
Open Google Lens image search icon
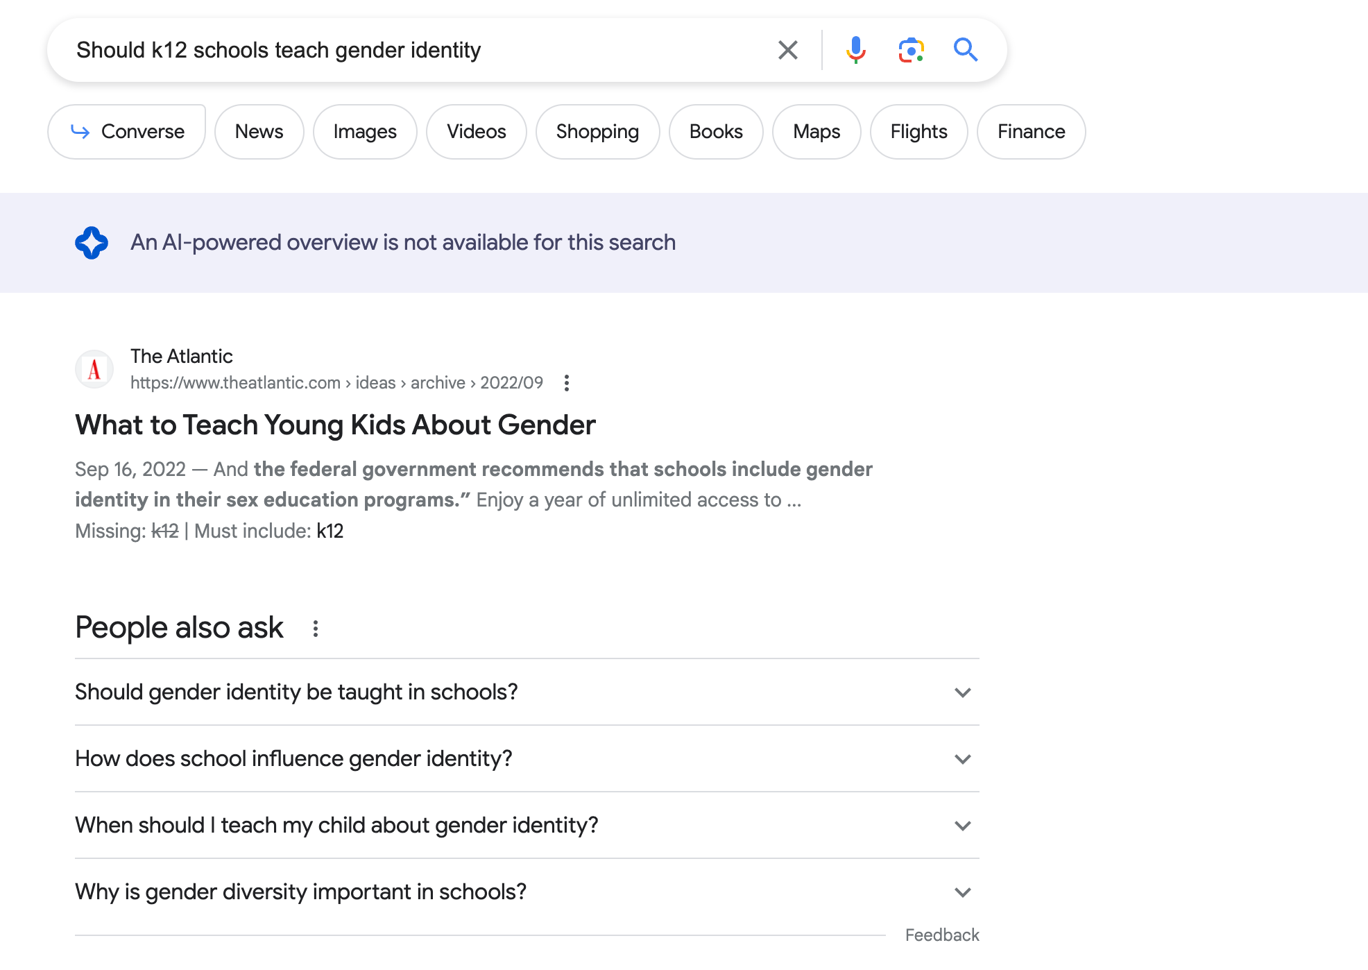coord(911,50)
